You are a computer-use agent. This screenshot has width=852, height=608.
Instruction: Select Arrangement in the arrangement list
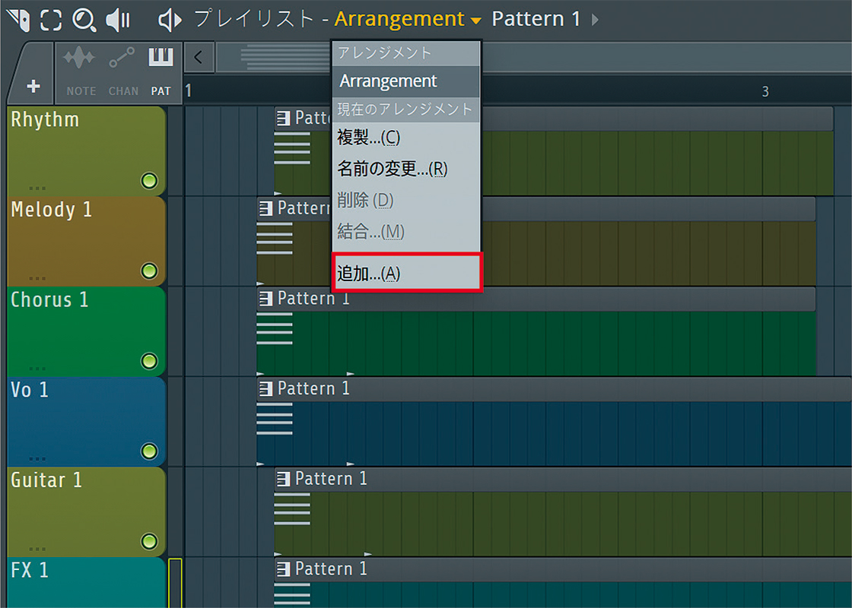(x=406, y=81)
